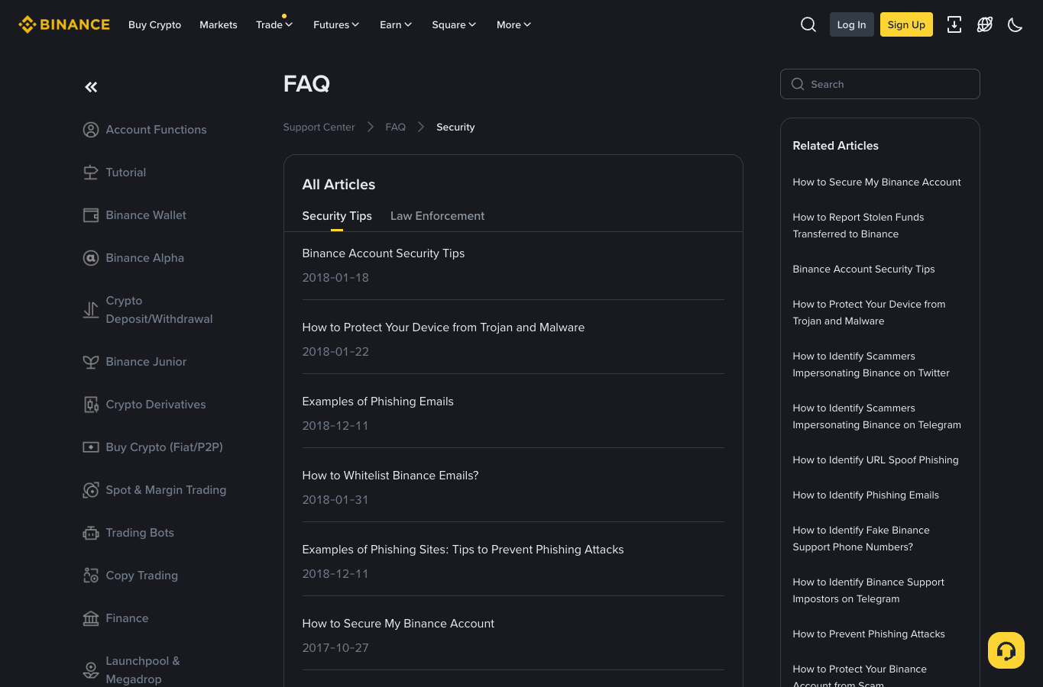Screen dimensions: 1043x687
Task: Click the Crypto Derivatives icon
Action: pyautogui.click(x=91, y=405)
